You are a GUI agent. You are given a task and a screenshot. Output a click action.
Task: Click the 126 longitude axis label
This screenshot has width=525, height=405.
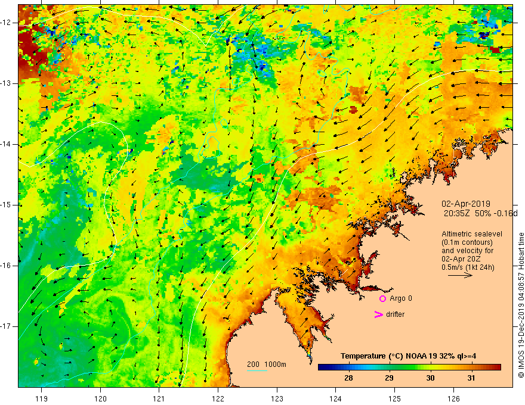(x=453, y=398)
